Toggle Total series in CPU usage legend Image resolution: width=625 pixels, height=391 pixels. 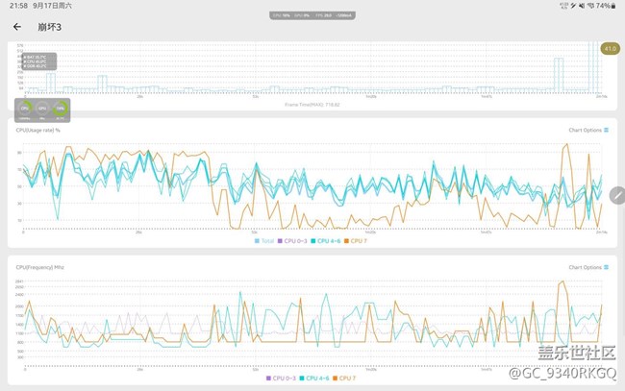tap(266, 240)
